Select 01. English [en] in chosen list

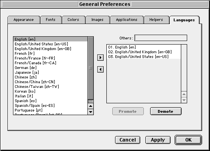click(x=144, y=47)
